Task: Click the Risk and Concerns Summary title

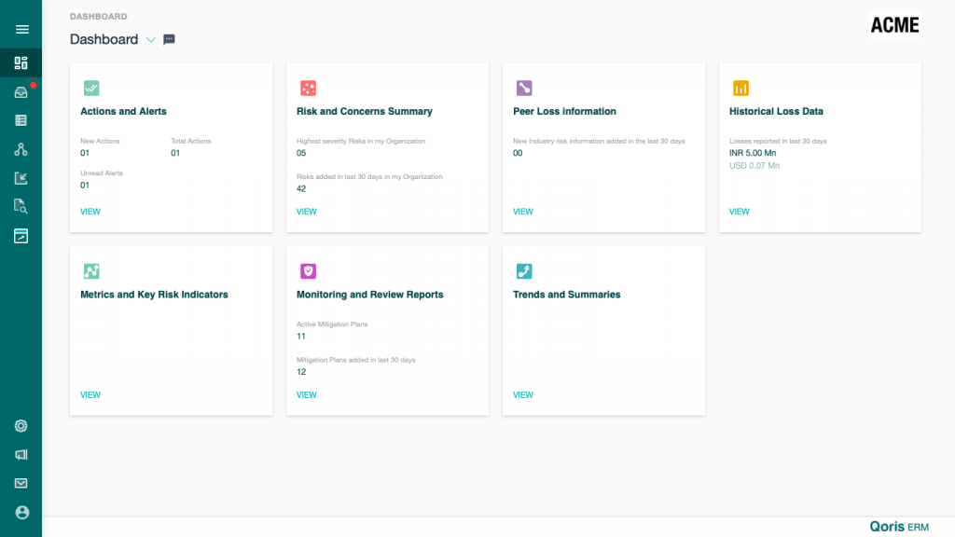Action: (x=365, y=112)
